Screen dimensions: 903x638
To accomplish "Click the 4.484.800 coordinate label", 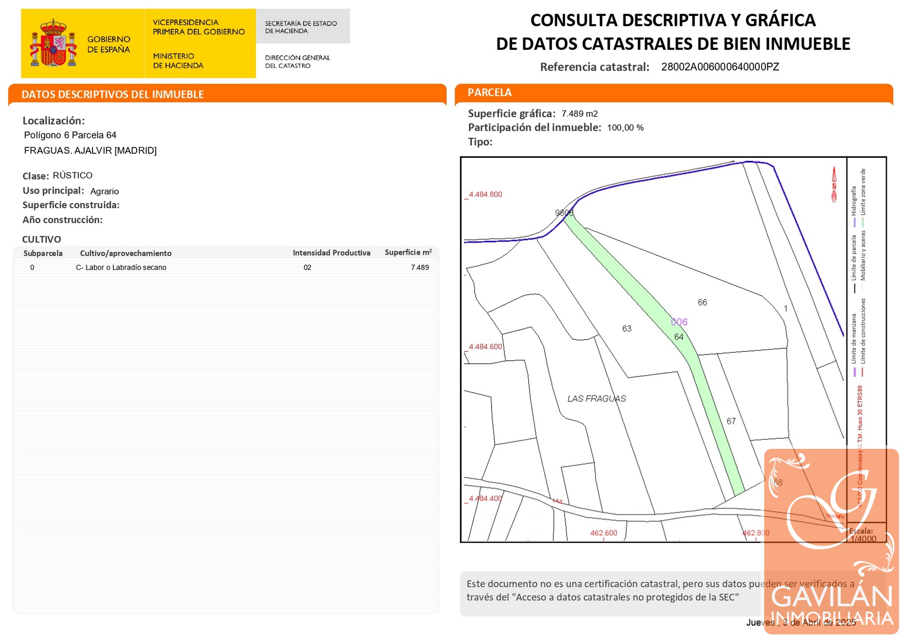I will pos(485,194).
